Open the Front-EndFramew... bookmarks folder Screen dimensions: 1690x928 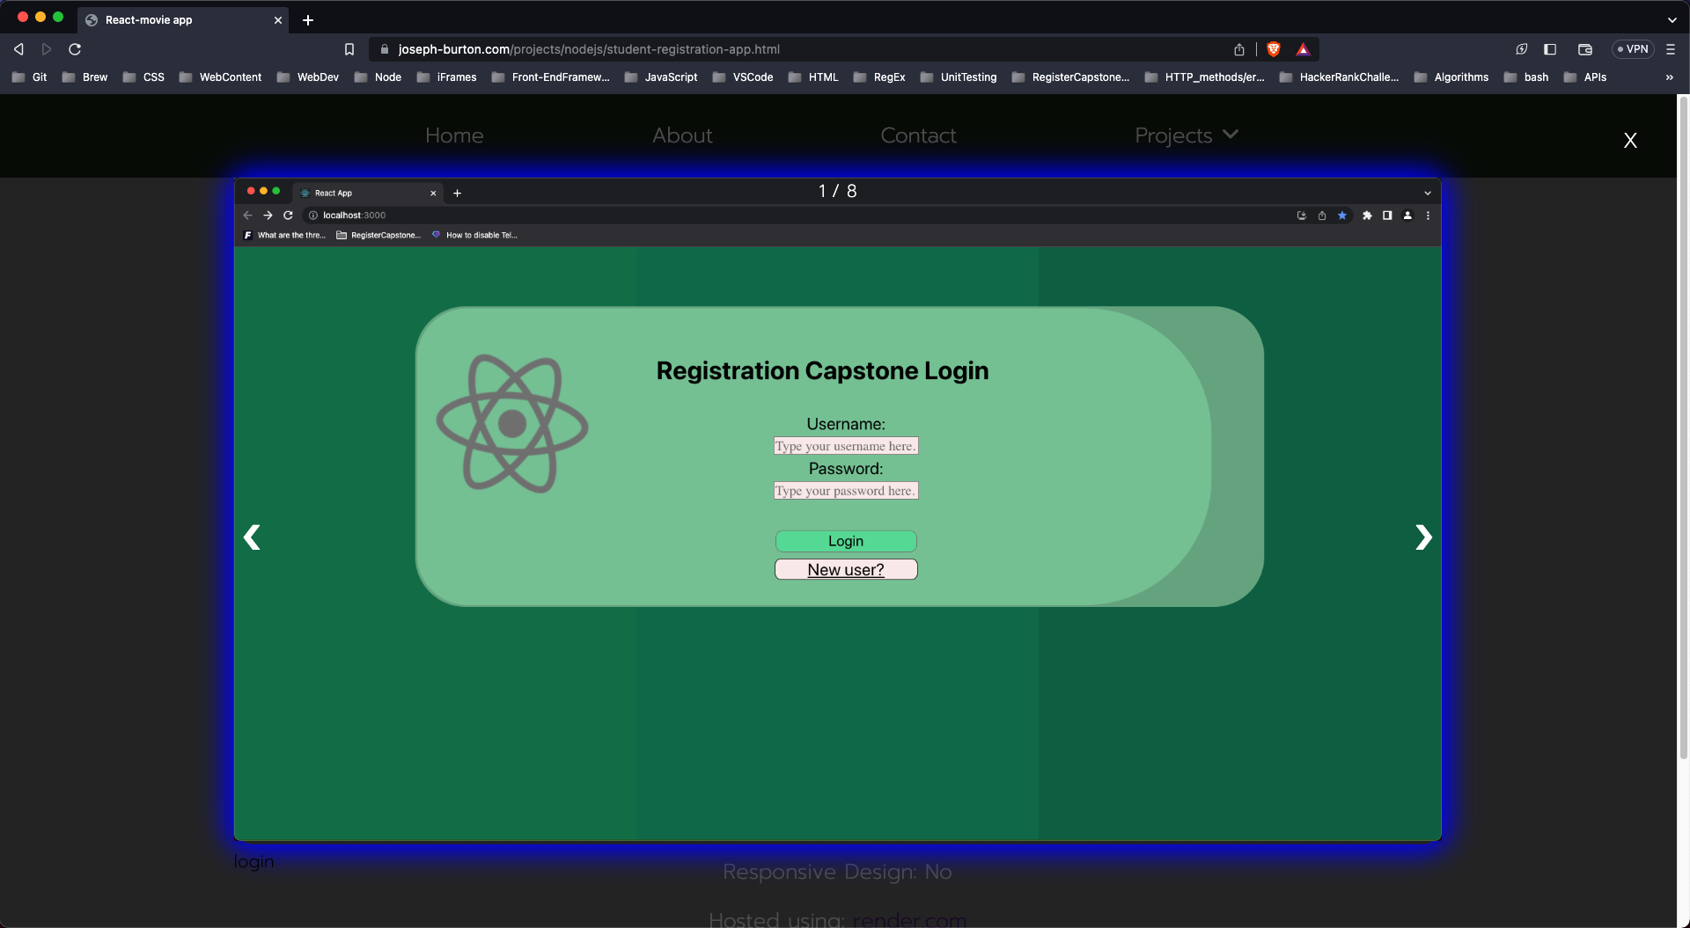[x=550, y=77]
